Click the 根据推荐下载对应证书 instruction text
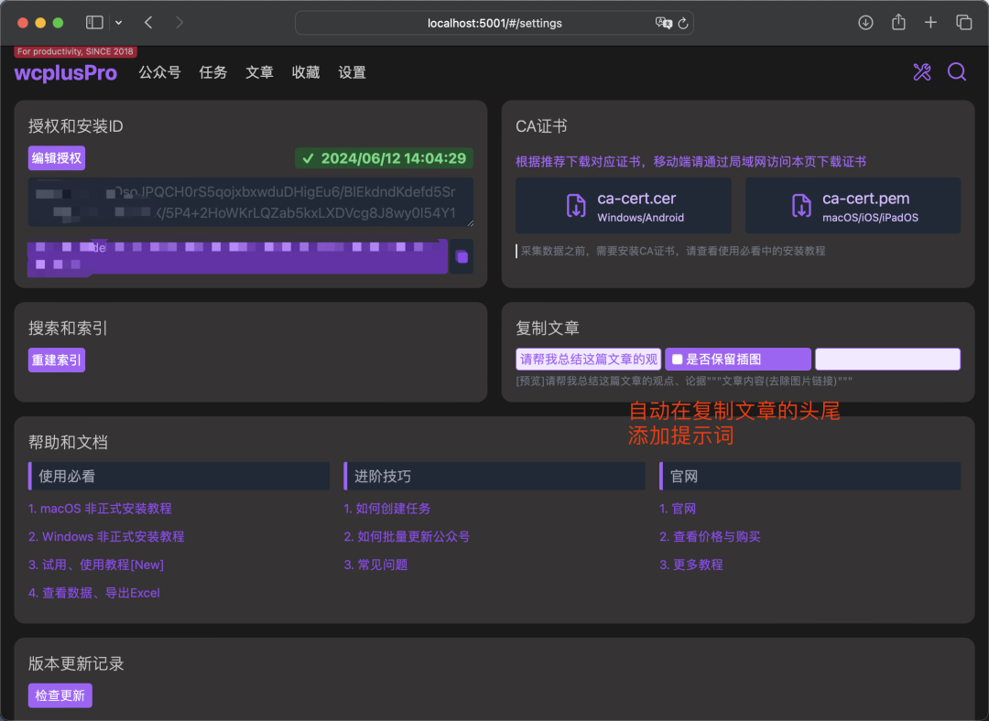 [x=690, y=162]
